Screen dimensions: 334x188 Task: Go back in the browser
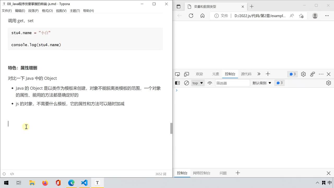click(180, 16)
